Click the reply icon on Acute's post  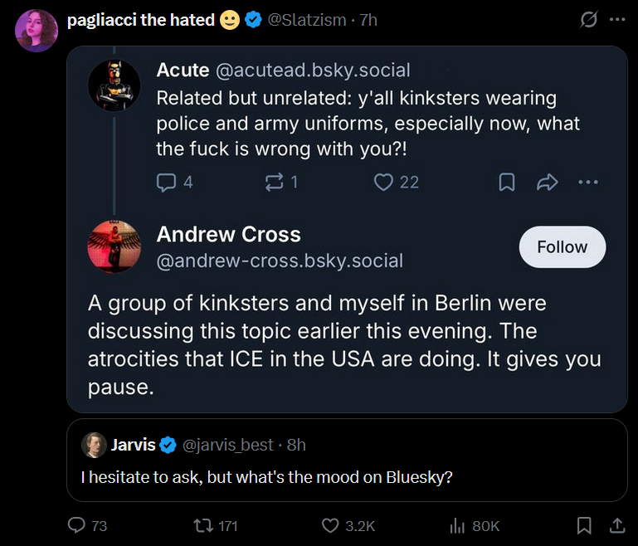coord(166,182)
